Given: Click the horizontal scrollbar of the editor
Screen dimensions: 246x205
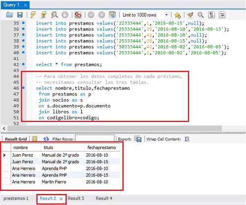Looking at the screenshot, I should click(x=115, y=128).
